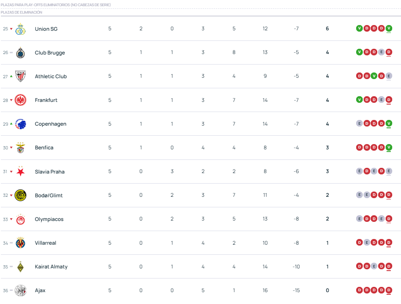Click Athletic Club's only green win badge

374,76
